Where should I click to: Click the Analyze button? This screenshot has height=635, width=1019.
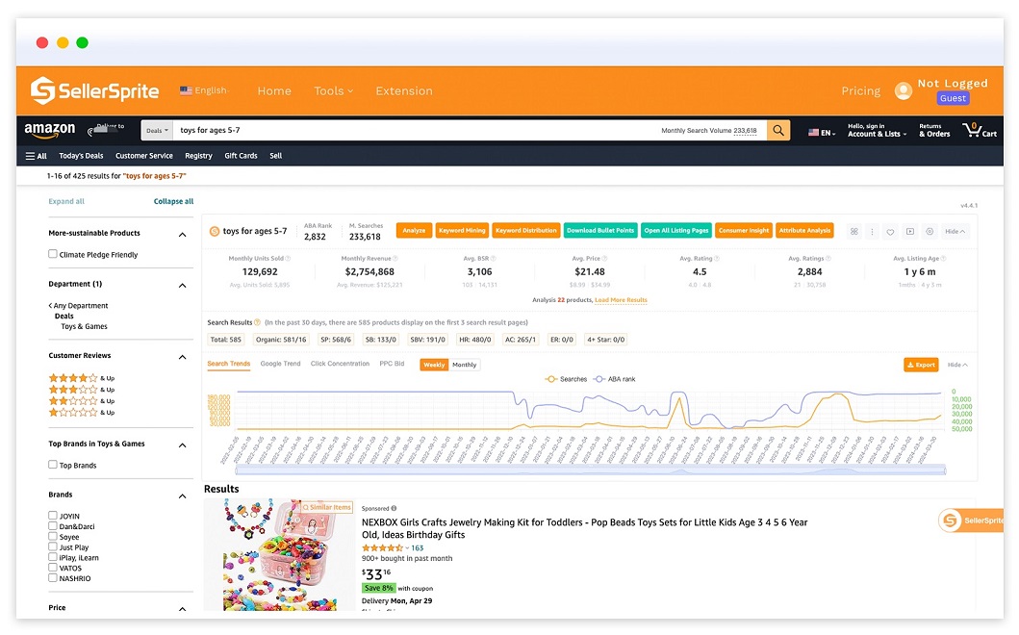tap(414, 231)
